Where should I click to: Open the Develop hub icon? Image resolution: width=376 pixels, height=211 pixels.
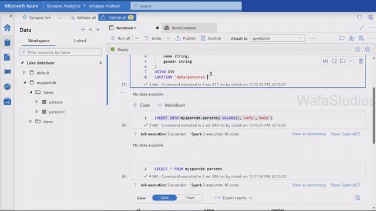pyautogui.click(x=7, y=57)
